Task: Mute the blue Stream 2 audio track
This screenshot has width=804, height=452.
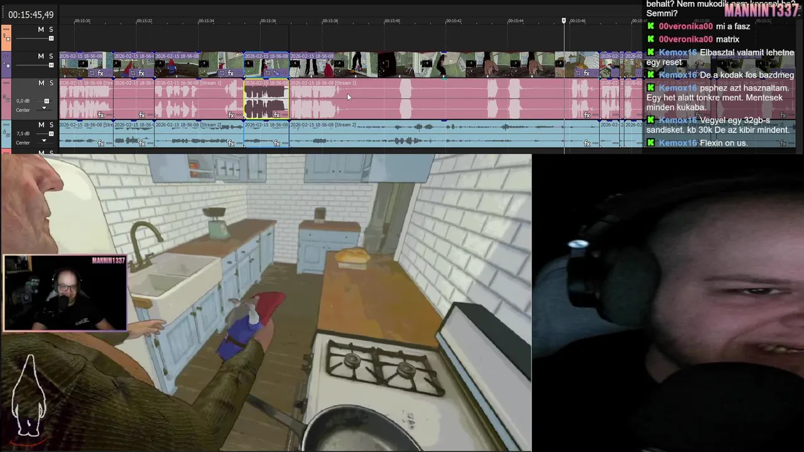Action: click(41, 125)
